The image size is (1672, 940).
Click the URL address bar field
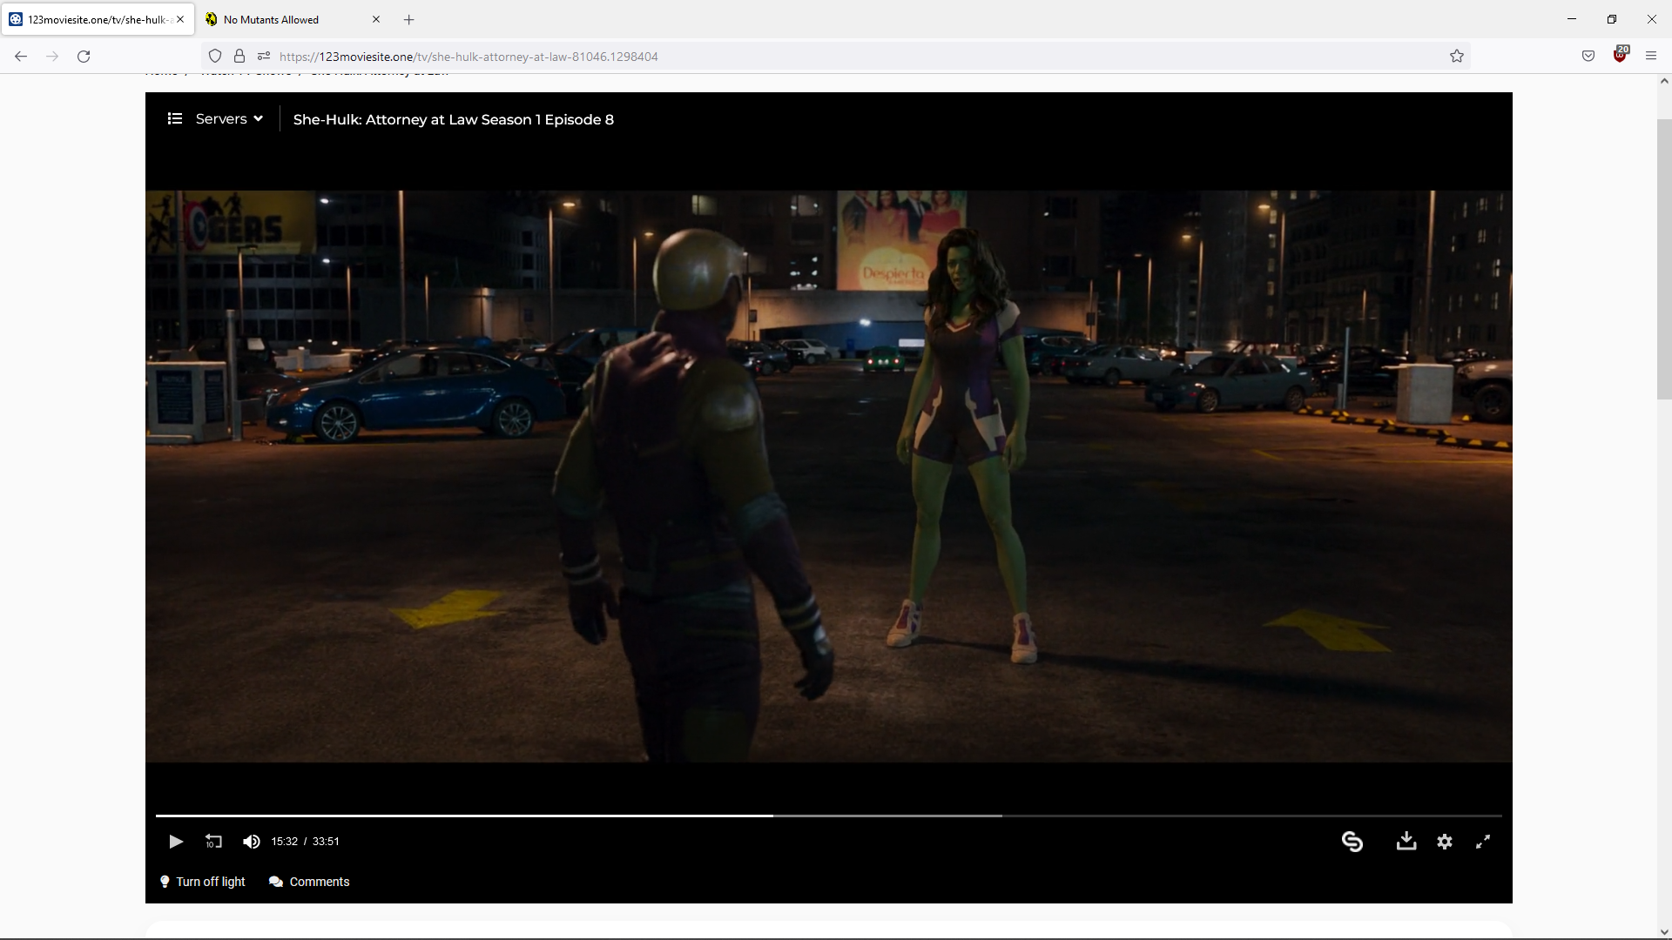click(x=836, y=57)
